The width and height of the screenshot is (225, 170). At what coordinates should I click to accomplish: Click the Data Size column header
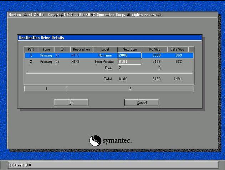[177, 49]
